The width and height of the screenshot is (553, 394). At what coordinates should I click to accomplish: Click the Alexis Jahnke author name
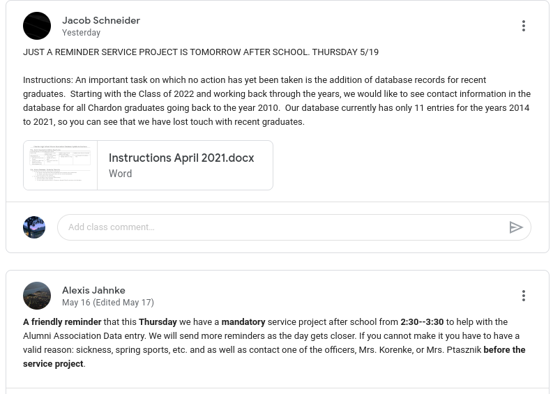coord(93,290)
